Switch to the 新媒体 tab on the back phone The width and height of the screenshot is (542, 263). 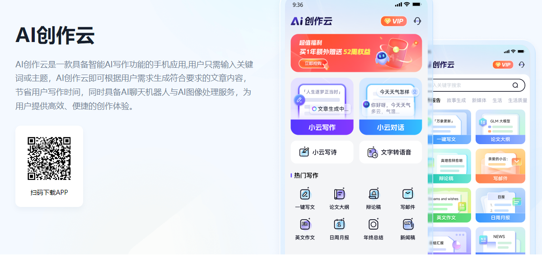click(x=479, y=100)
